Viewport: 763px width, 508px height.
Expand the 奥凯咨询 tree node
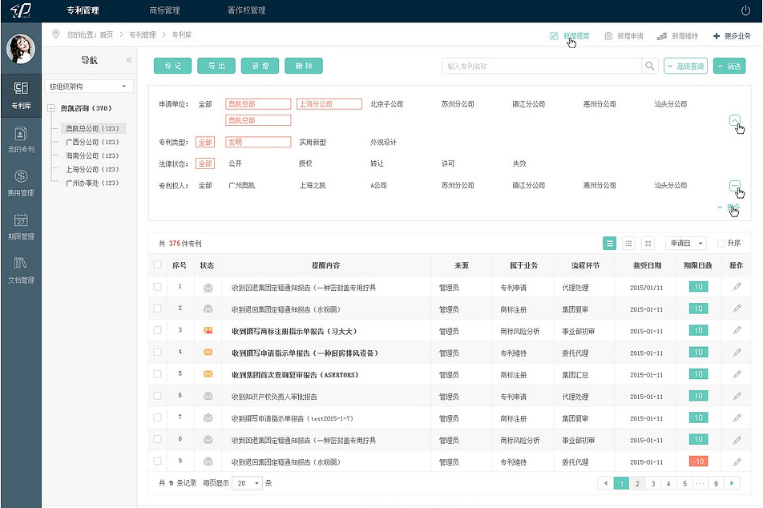pyautogui.click(x=51, y=108)
